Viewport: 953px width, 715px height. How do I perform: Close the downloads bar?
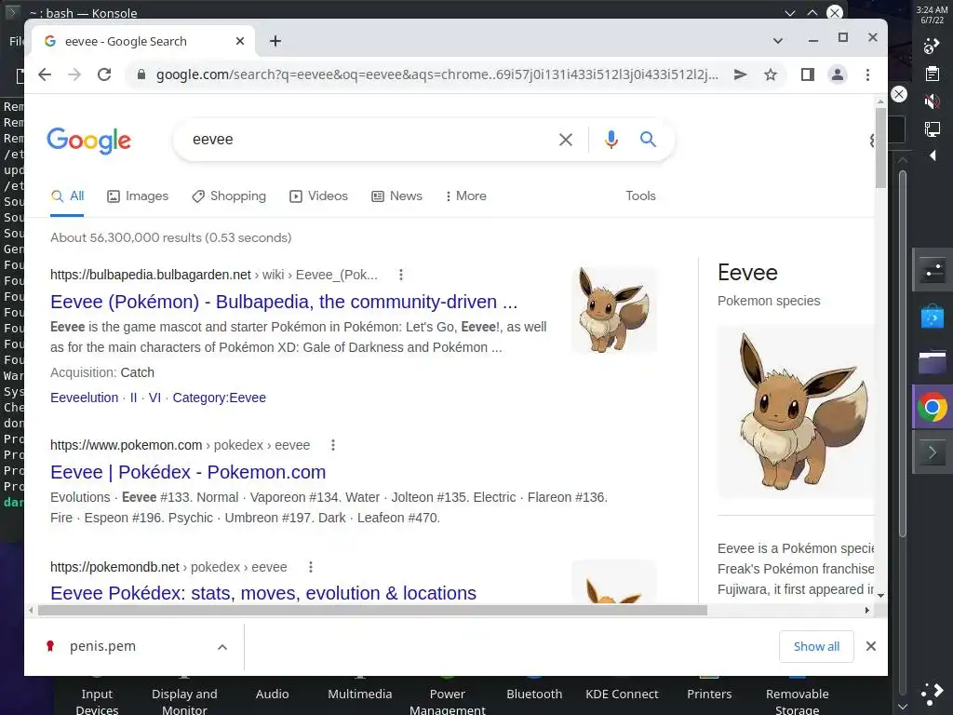871,646
